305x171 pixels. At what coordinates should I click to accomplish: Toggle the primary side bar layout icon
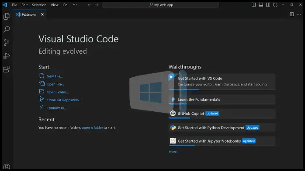point(253,5)
